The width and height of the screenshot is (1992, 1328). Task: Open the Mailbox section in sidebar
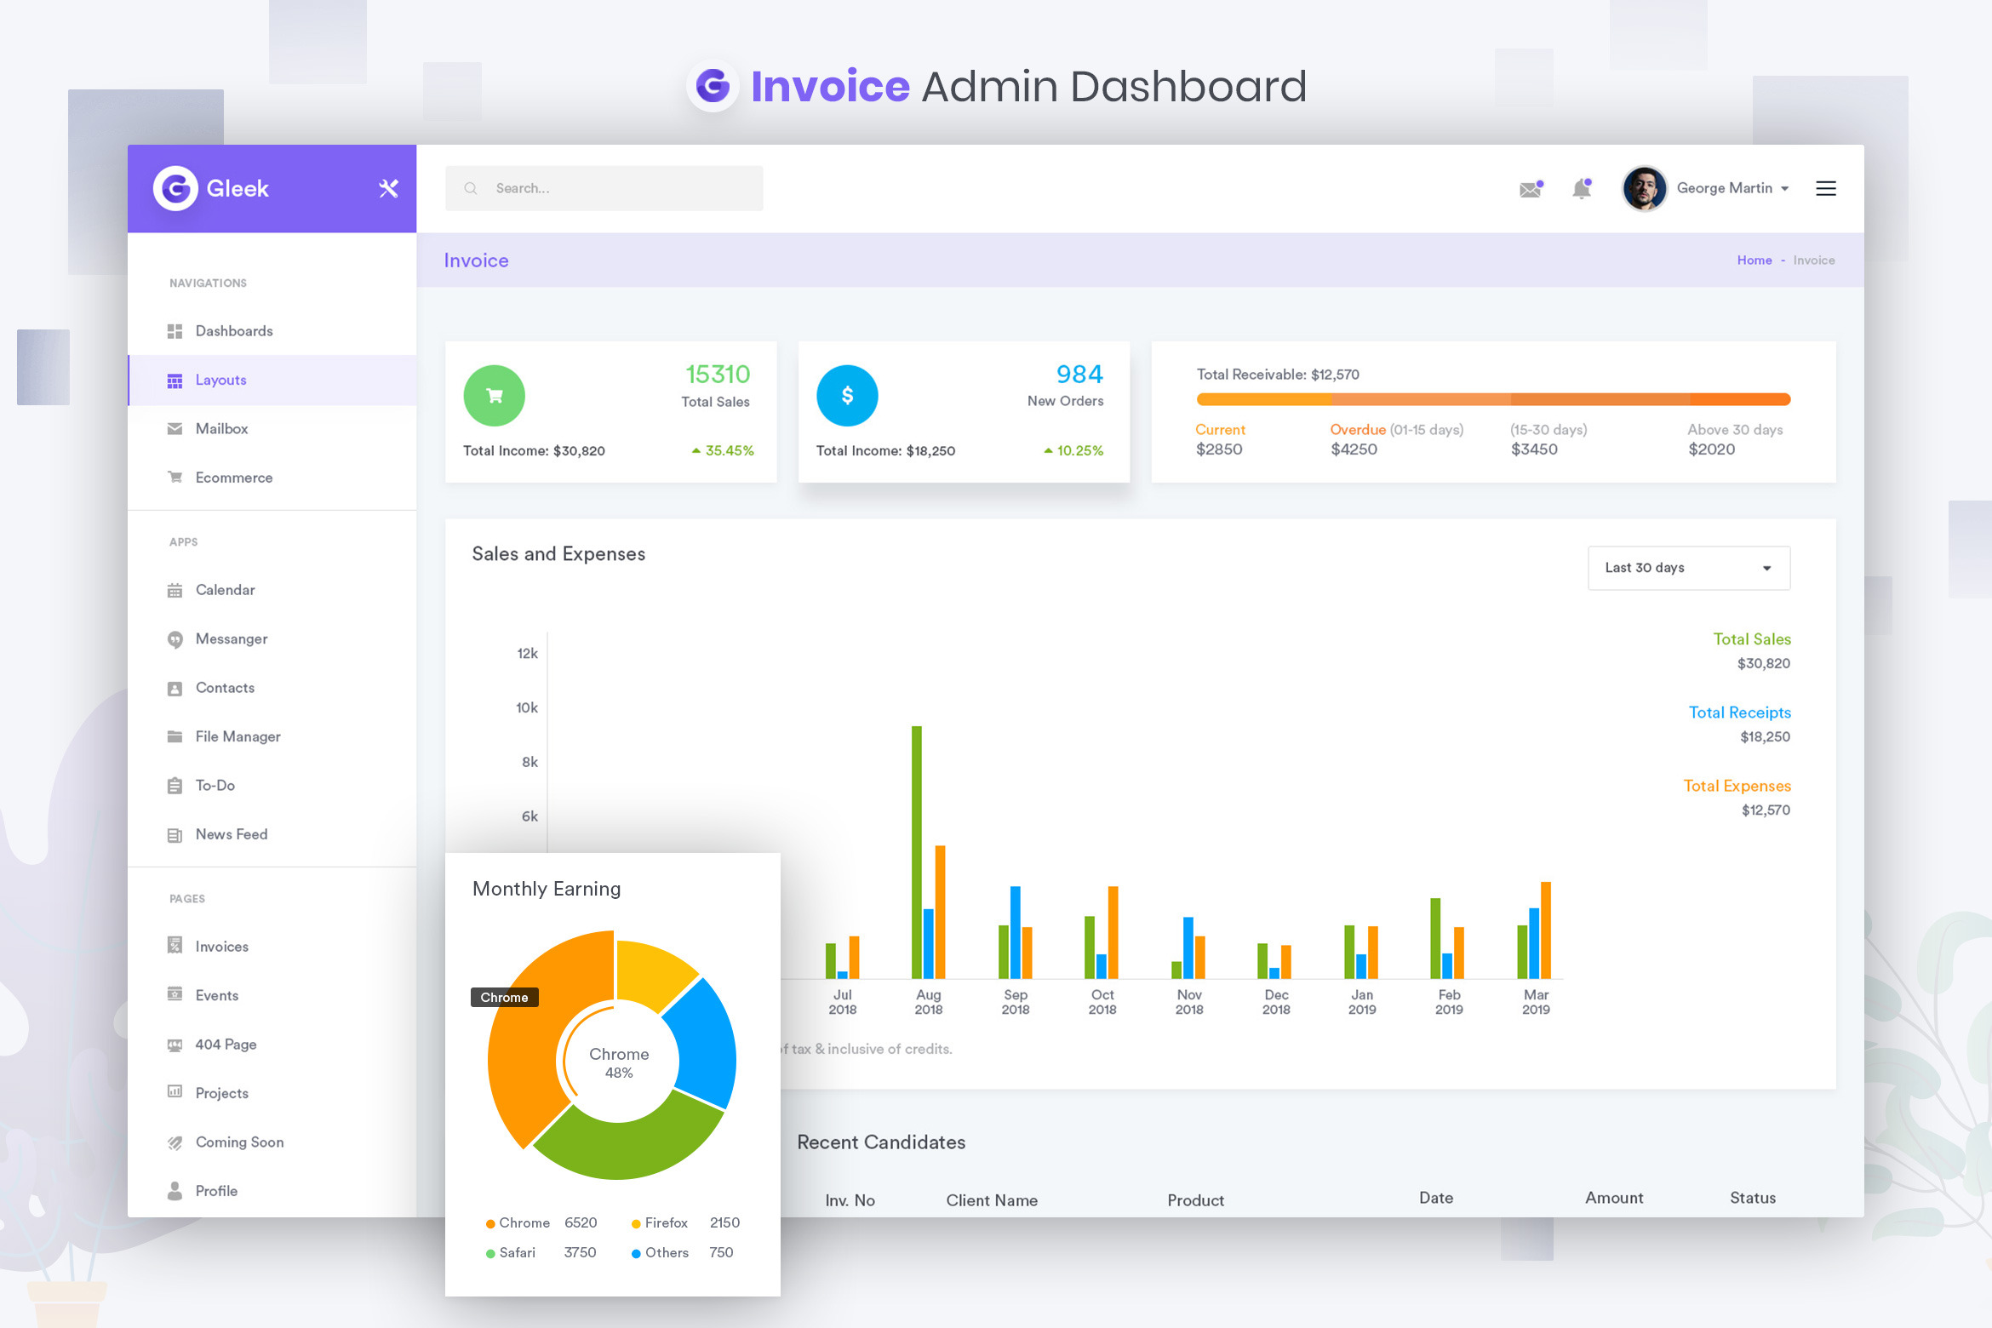click(221, 428)
